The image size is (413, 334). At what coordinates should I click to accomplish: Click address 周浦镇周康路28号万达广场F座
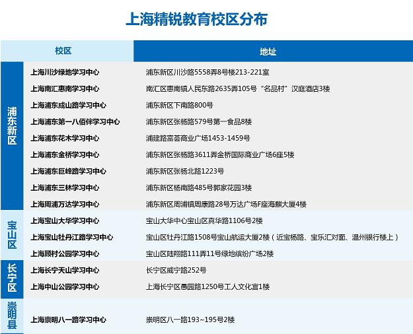pyautogui.click(x=221, y=204)
